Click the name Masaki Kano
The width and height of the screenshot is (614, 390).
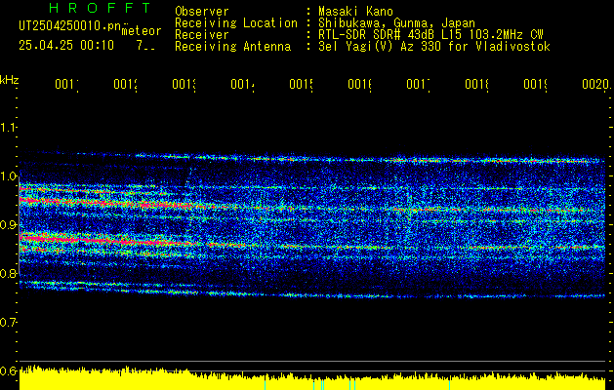tap(355, 12)
